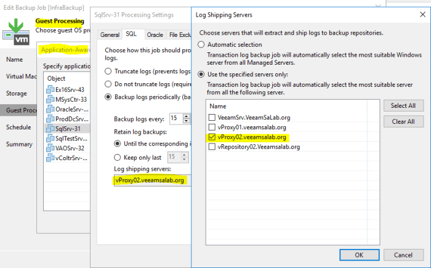This screenshot has height=268, width=431.
Task: Click Select All button
Action: [x=403, y=105]
